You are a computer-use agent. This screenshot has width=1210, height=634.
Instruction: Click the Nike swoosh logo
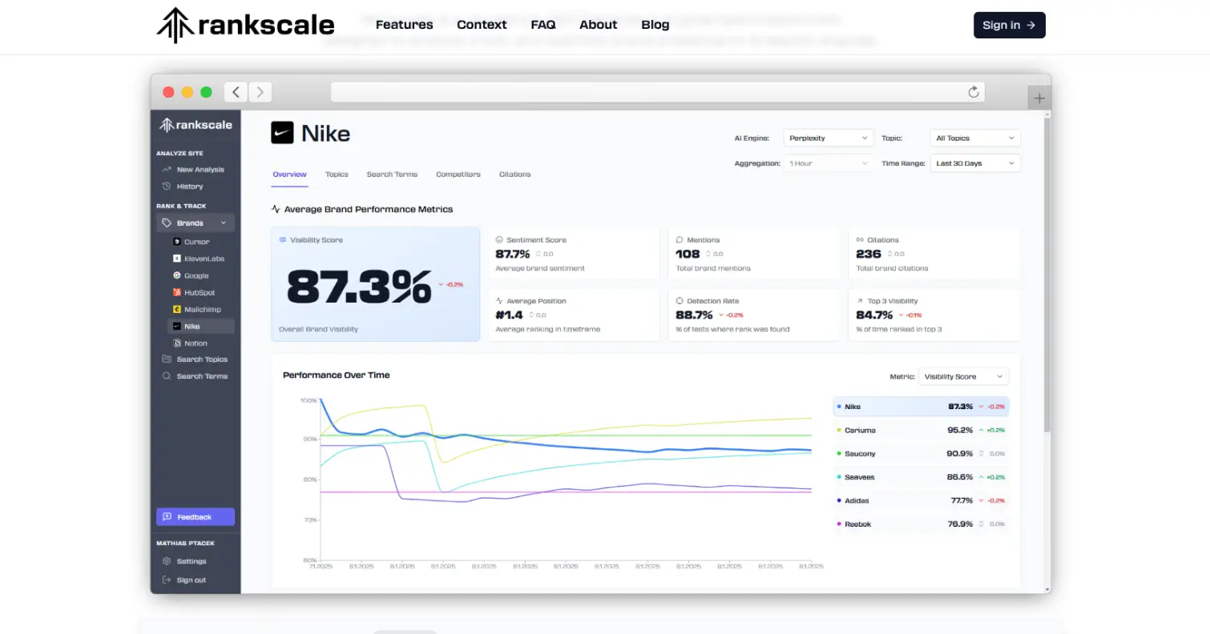pyautogui.click(x=282, y=133)
